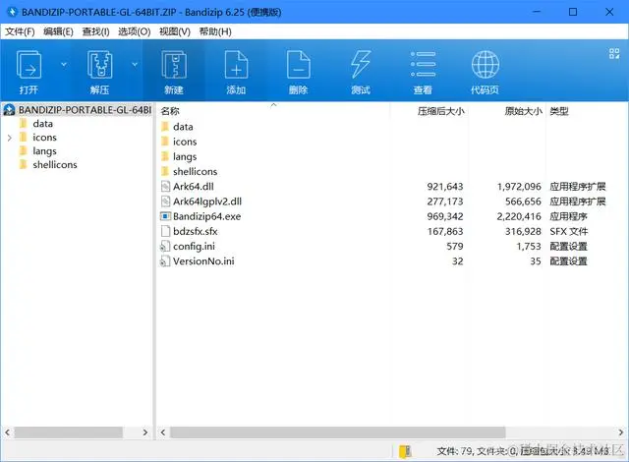Select the config.ini file
The width and height of the screenshot is (629, 462).
pos(194,247)
